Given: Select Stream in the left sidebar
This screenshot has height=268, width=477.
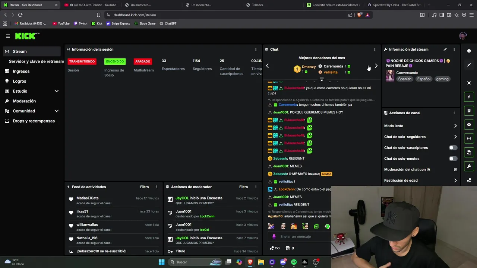Looking at the screenshot, I should point(32,51).
